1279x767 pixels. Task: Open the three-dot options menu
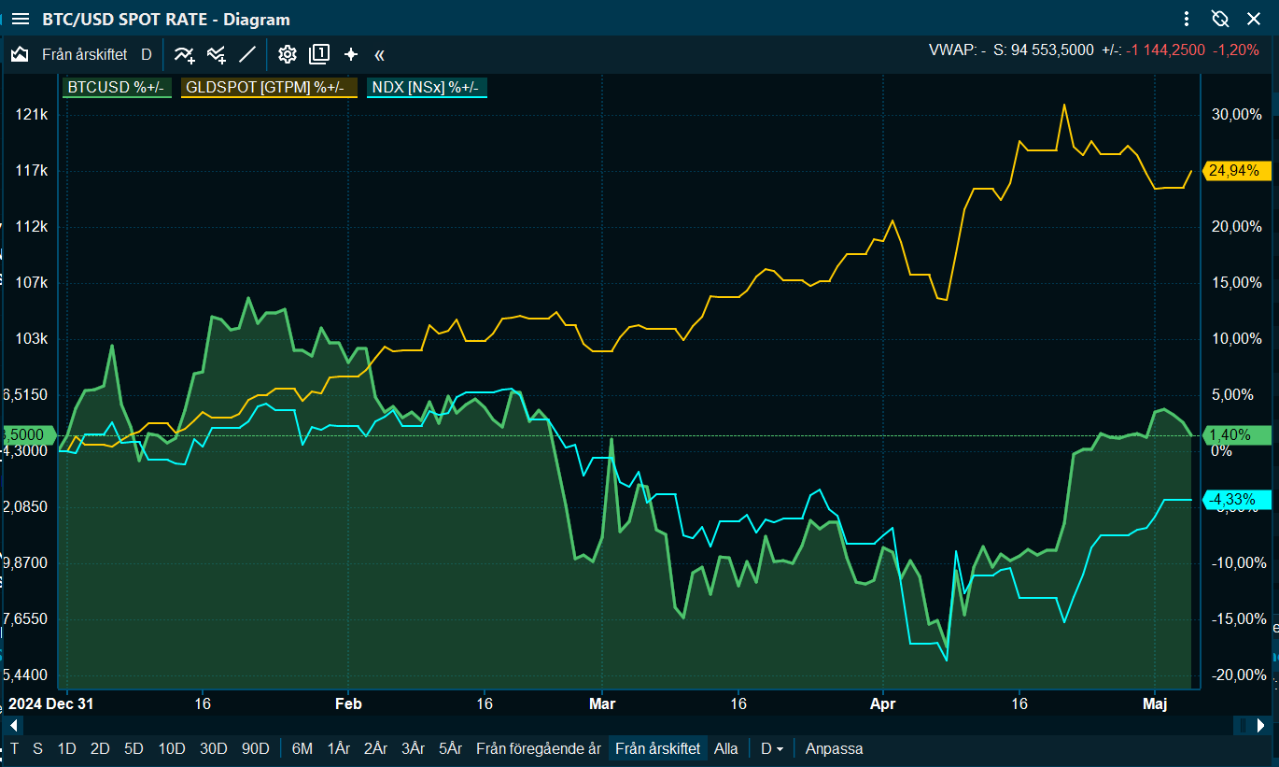pos(1187,19)
